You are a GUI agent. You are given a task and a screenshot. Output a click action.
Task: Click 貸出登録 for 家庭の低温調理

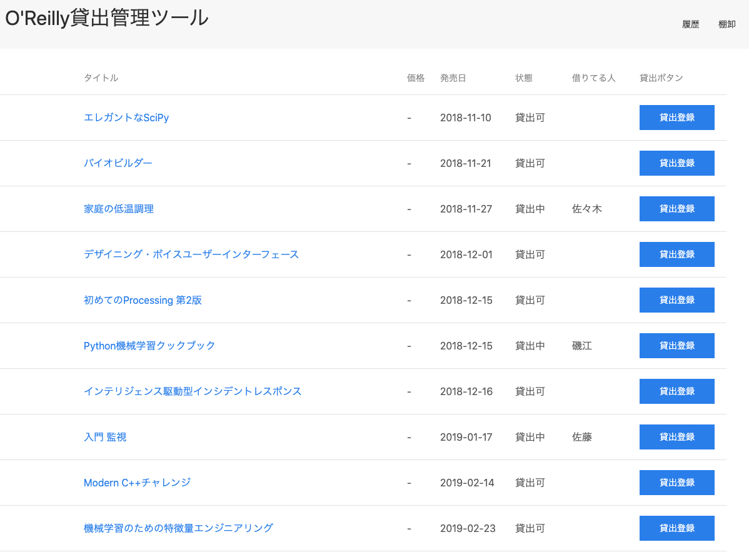[677, 209]
